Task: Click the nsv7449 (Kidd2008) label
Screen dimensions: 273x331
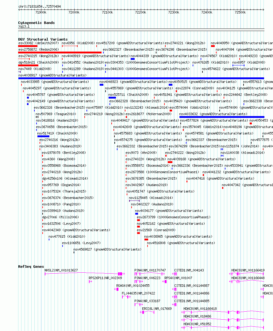Action: 35,69
